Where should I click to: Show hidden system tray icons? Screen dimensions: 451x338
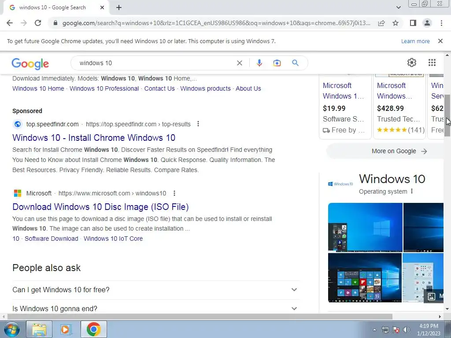point(374,330)
